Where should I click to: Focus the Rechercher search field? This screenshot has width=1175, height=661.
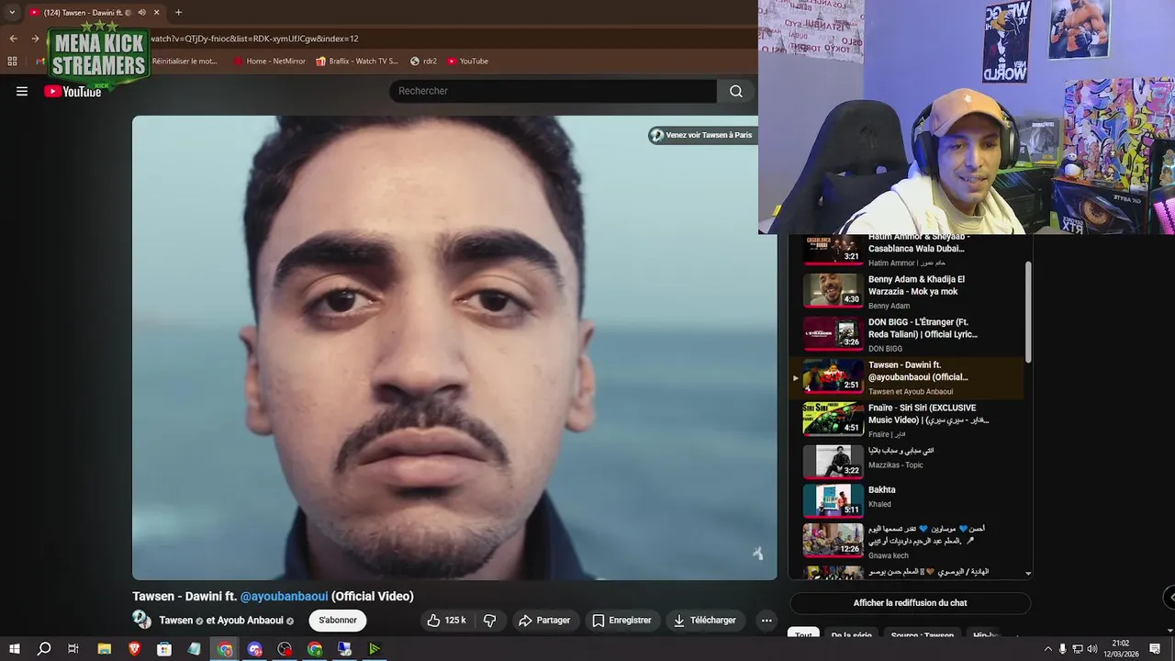point(553,91)
